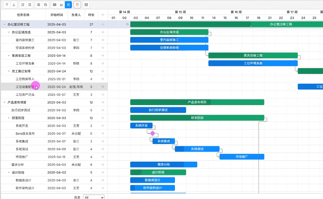Click plus icon on 室内装修施工 row
Viewport: 323px width, 199px height.
pos(103,40)
